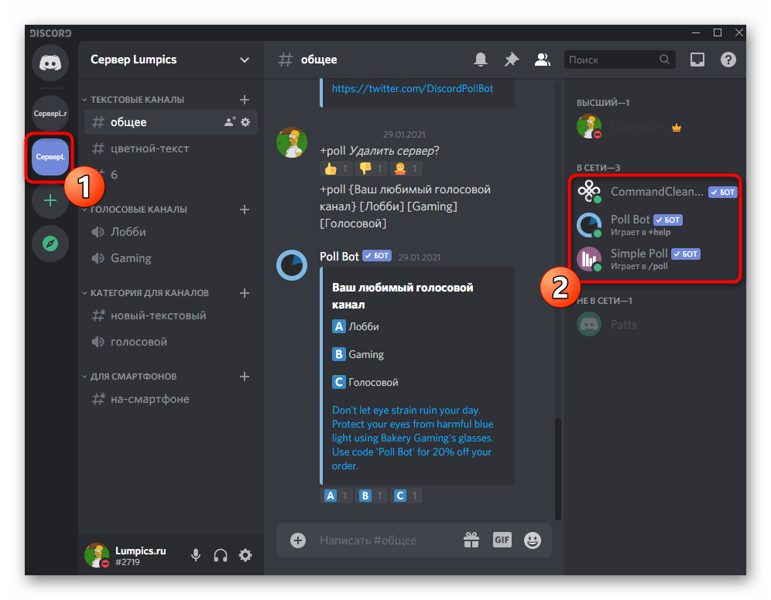The image size is (771, 600).
Task: Show pinned messages
Action: 512,60
